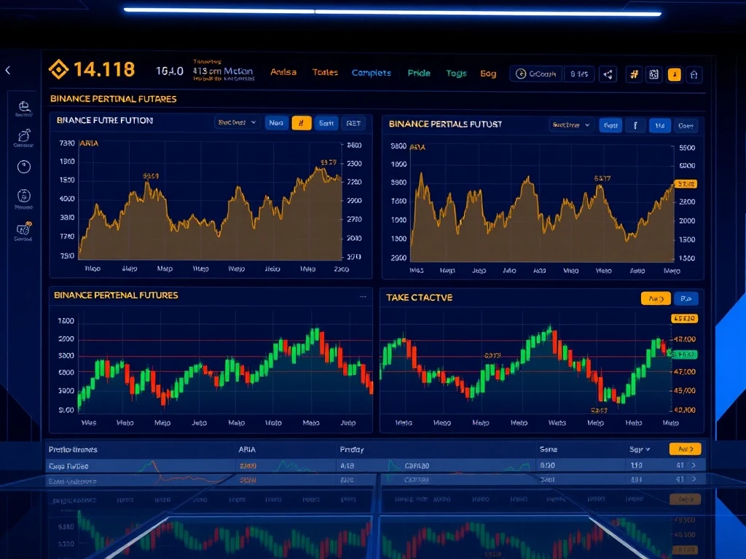Select the second row in bottom table

tap(375, 480)
